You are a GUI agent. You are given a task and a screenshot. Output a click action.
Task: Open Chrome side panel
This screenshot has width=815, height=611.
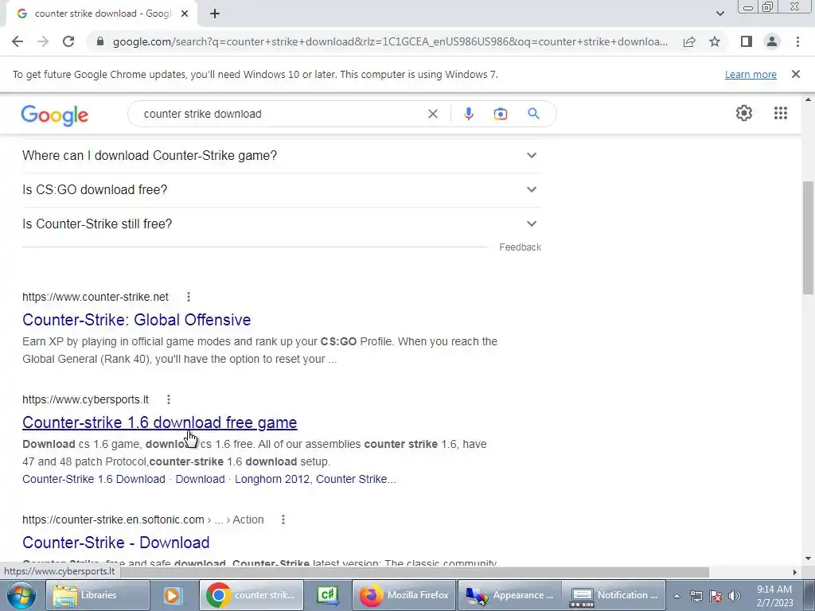click(747, 41)
